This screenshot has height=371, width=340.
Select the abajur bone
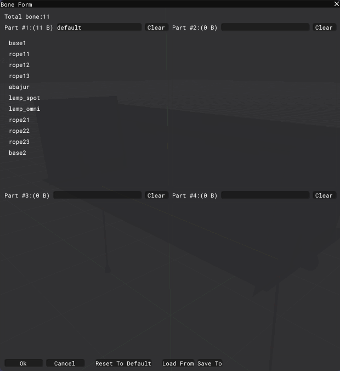pyautogui.click(x=19, y=87)
